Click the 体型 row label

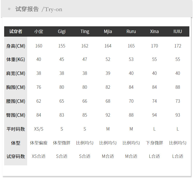tap(16, 143)
